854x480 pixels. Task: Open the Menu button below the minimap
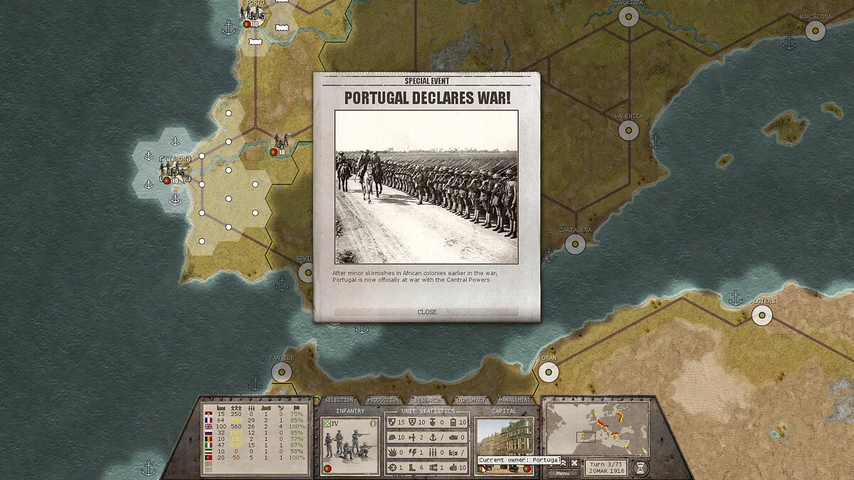562,473
